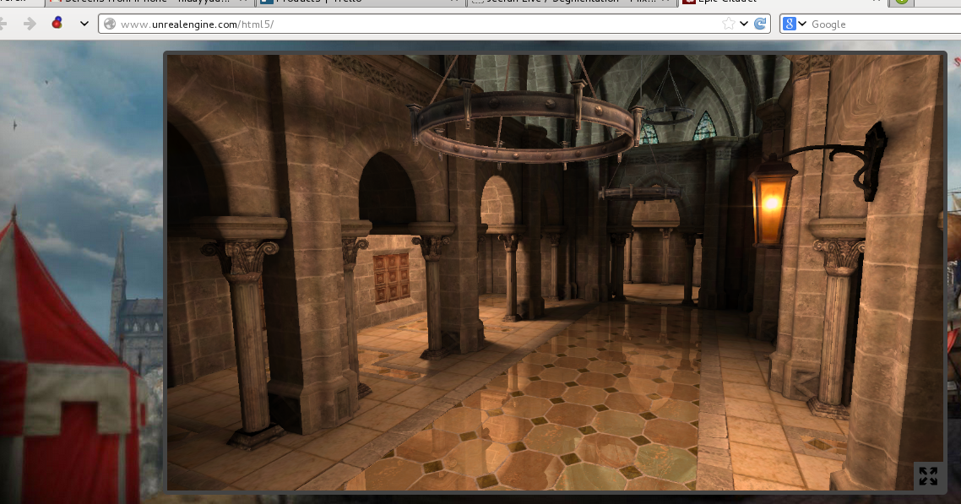
Task: Click the Epic Citadel 3D demo canvas
Action: point(556,273)
